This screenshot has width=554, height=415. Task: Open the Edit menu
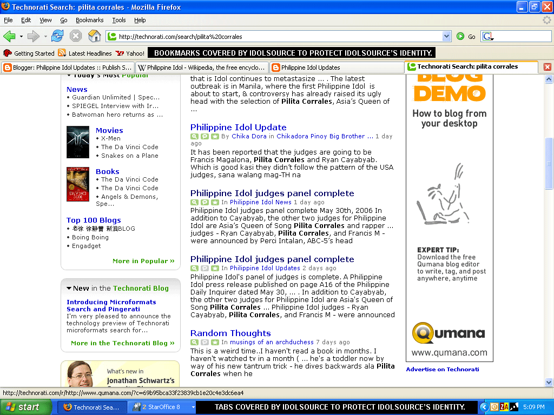pos(26,20)
